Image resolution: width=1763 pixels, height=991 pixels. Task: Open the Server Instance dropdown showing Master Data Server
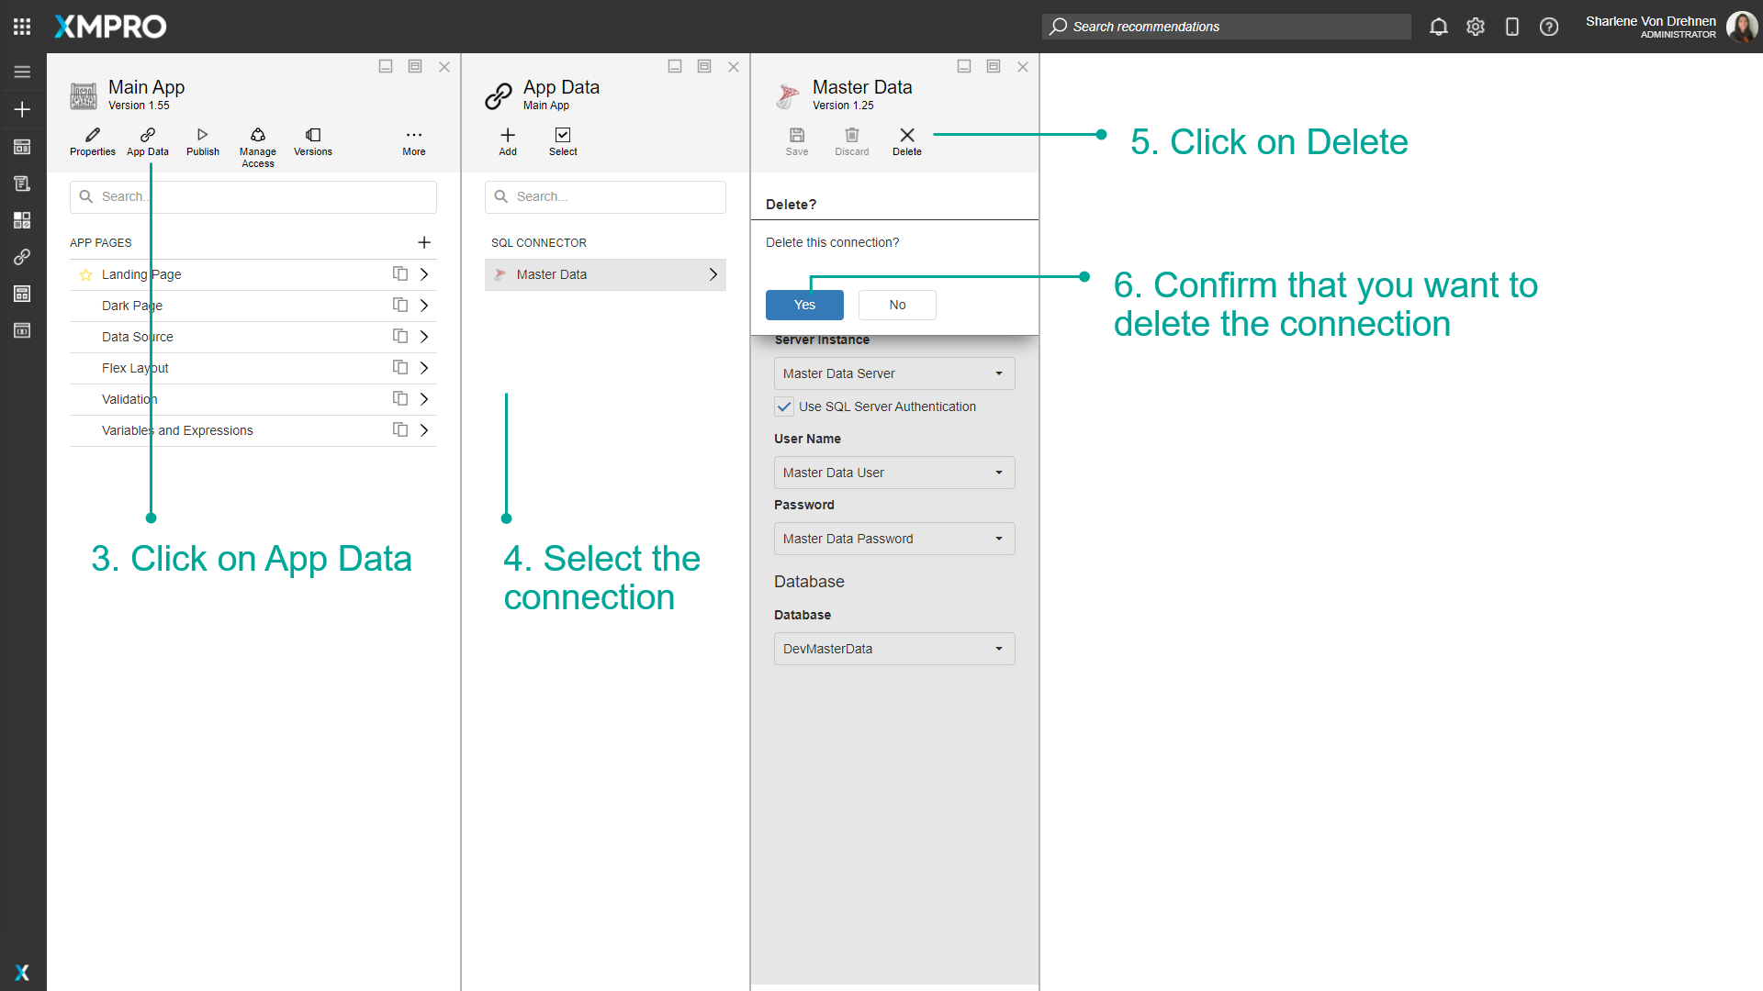pyautogui.click(x=893, y=373)
